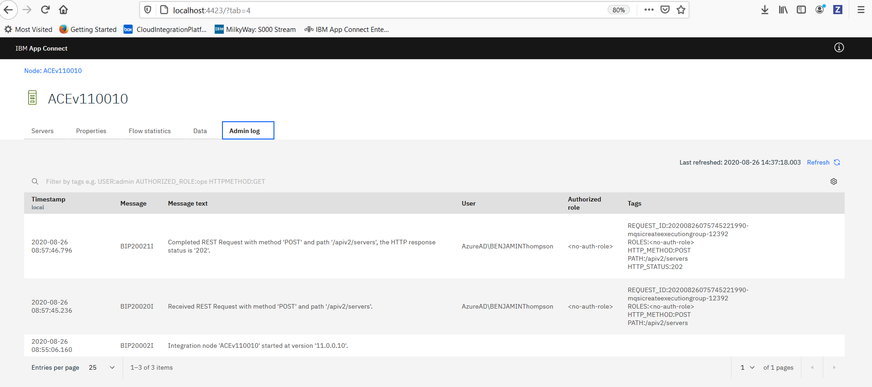Click the Pocket save icon
The height and width of the screenshot is (387, 872).
665,10
